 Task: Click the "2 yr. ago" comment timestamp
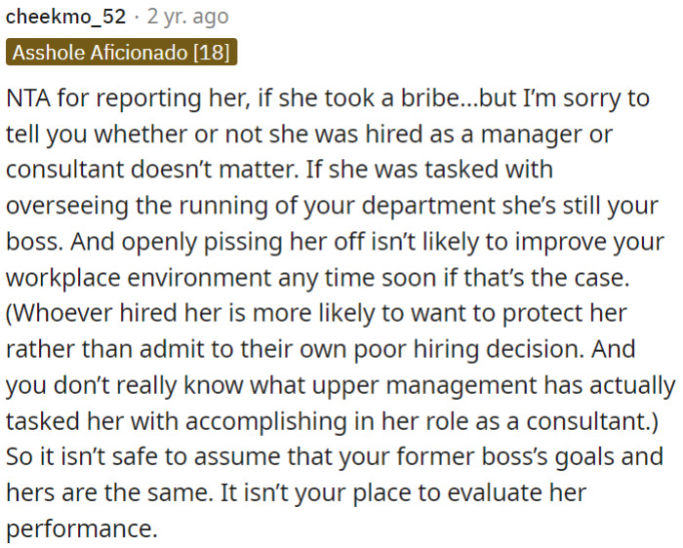[187, 17]
